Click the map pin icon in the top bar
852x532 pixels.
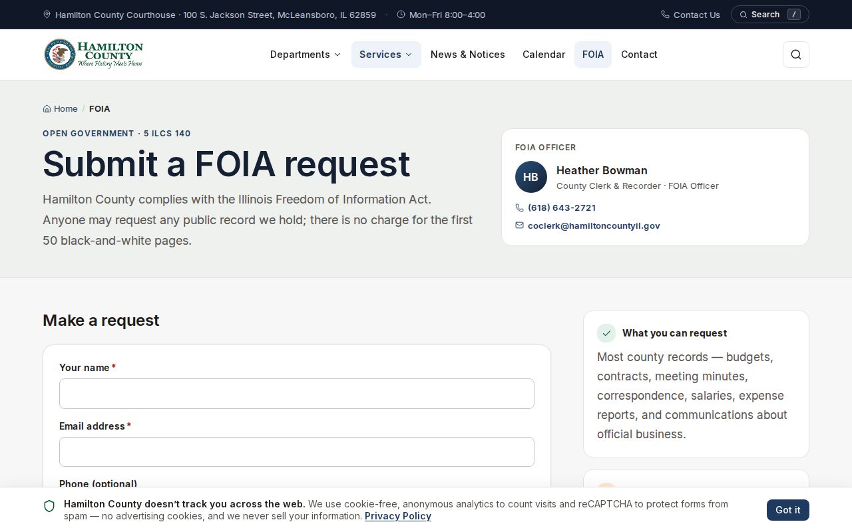point(47,15)
